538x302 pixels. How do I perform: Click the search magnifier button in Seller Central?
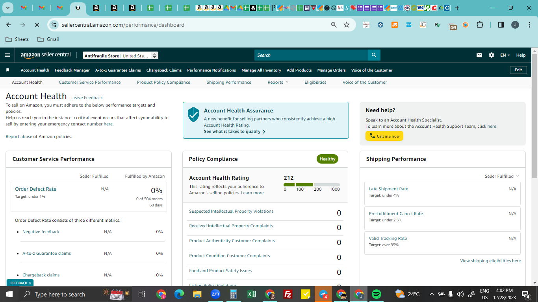374,55
